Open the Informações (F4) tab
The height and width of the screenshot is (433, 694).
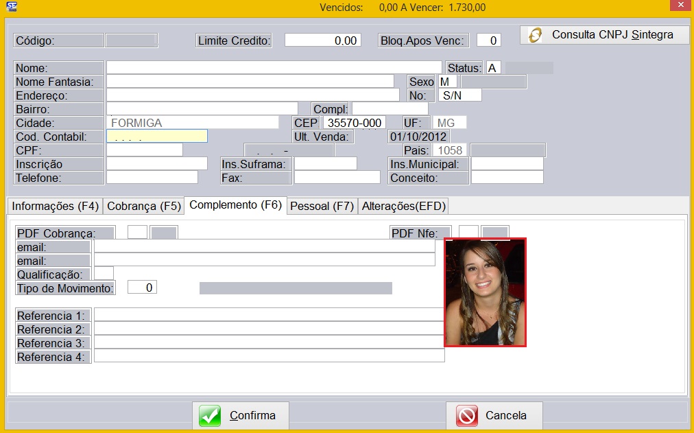[56, 206]
